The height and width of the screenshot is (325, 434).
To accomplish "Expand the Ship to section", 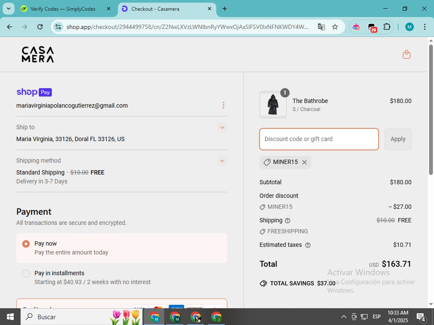I will click(x=222, y=127).
